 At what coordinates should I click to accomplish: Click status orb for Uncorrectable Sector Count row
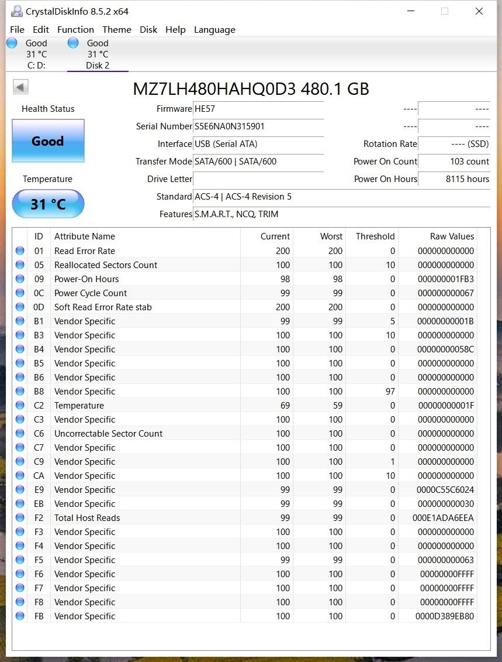[x=20, y=433]
